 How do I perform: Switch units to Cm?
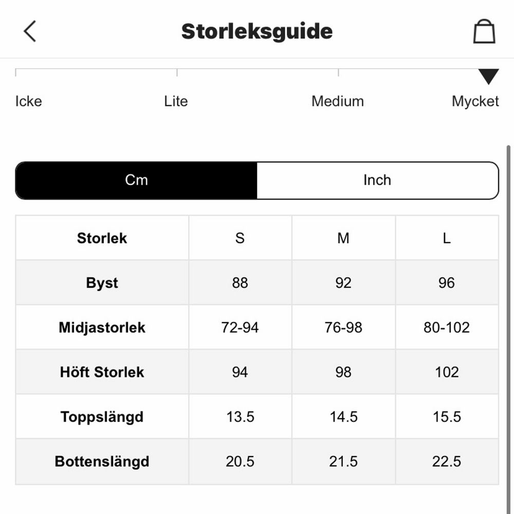(136, 180)
